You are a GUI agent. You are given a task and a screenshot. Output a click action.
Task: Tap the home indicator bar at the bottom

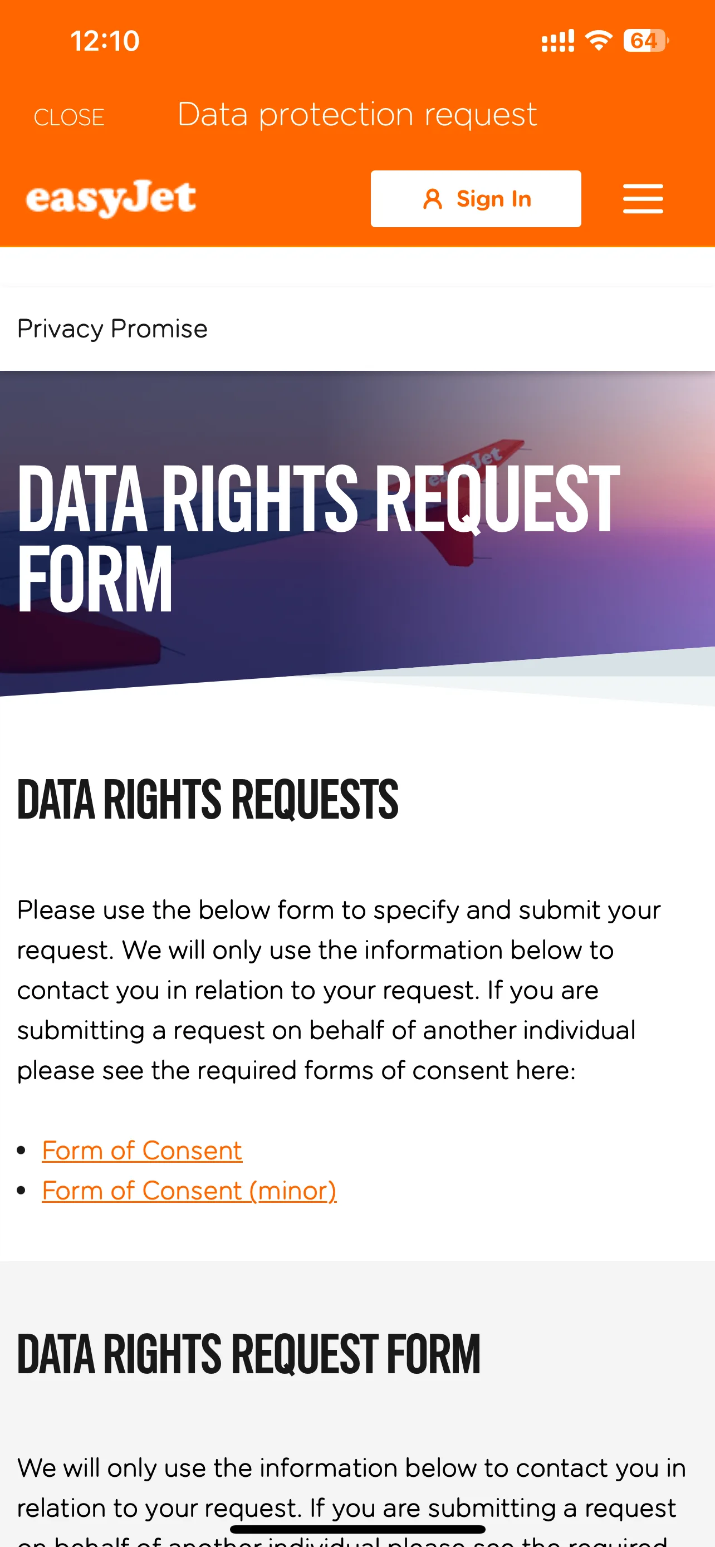click(357, 1529)
